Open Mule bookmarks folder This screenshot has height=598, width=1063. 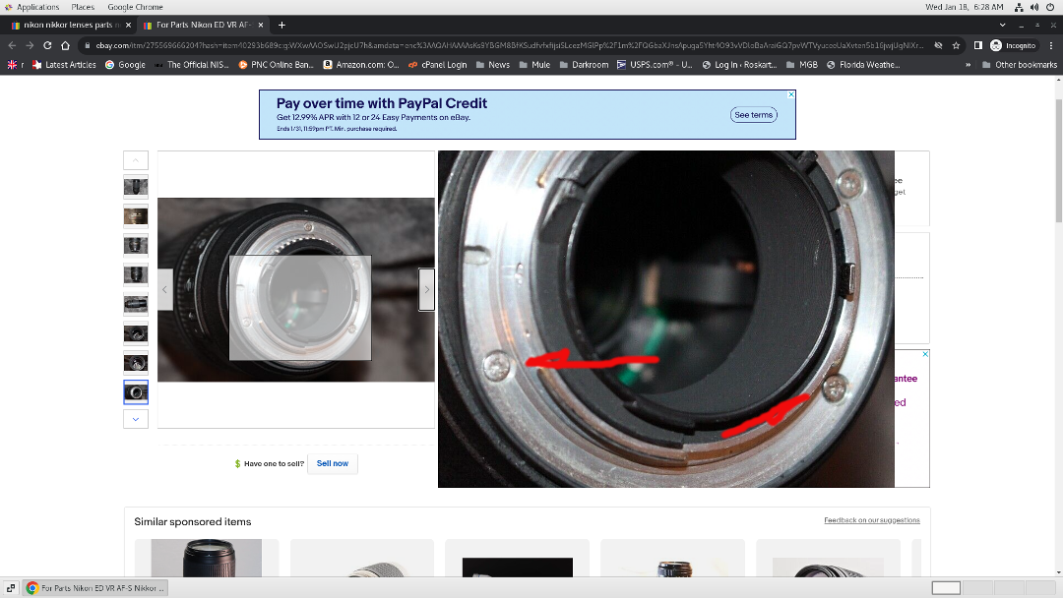tap(534, 65)
